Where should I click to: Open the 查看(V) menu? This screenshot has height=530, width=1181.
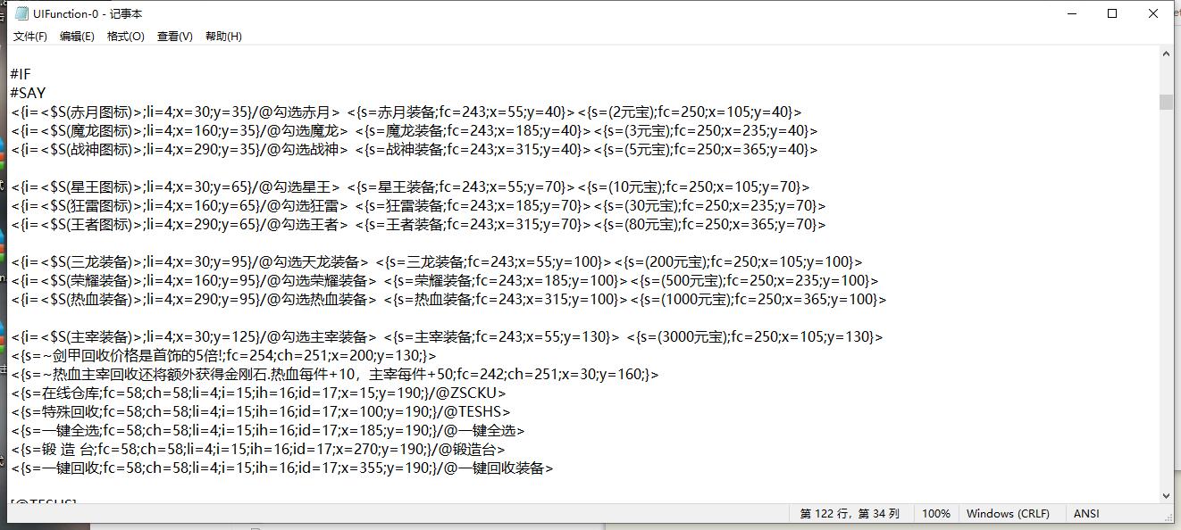(174, 37)
